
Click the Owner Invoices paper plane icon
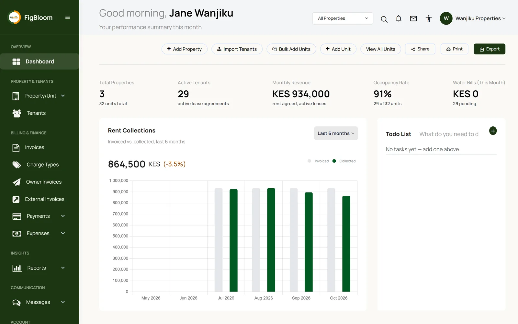coord(17,182)
